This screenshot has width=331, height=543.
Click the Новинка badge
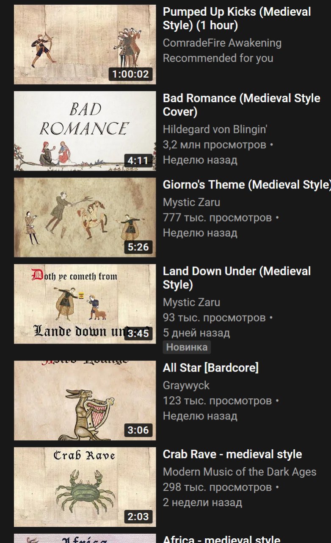tap(187, 347)
